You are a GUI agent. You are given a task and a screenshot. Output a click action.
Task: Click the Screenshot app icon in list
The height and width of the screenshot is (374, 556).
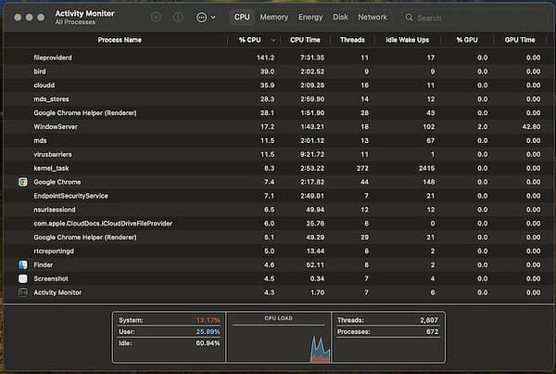23,278
